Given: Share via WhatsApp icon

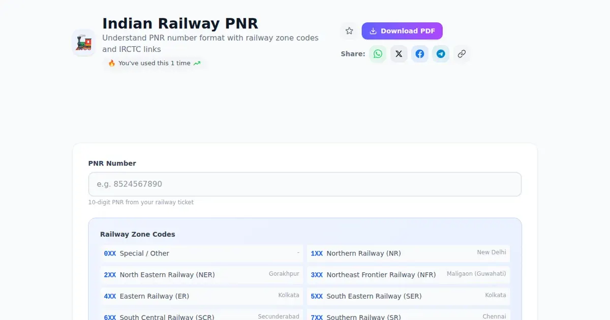Looking at the screenshot, I should pyautogui.click(x=378, y=54).
